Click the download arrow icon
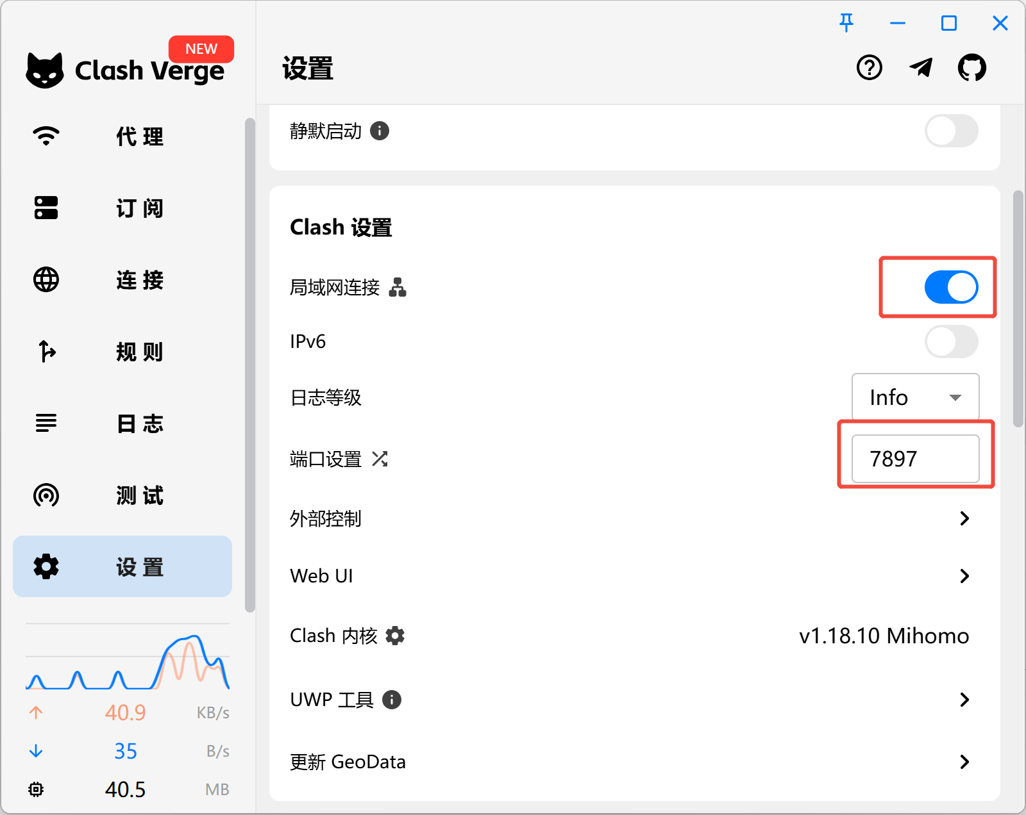 [x=36, y=751]
